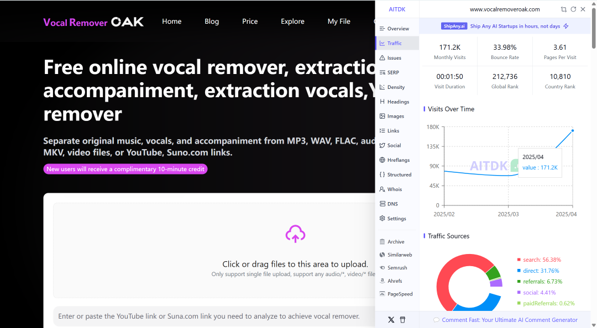Image resolution: width=597 pixels, height=328 pixels.
Task: Click the Images sidebar icon
Action: (383, 116)
